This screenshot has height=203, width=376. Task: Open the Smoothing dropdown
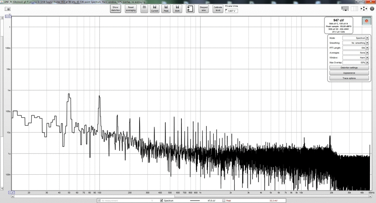pos(355,43)
